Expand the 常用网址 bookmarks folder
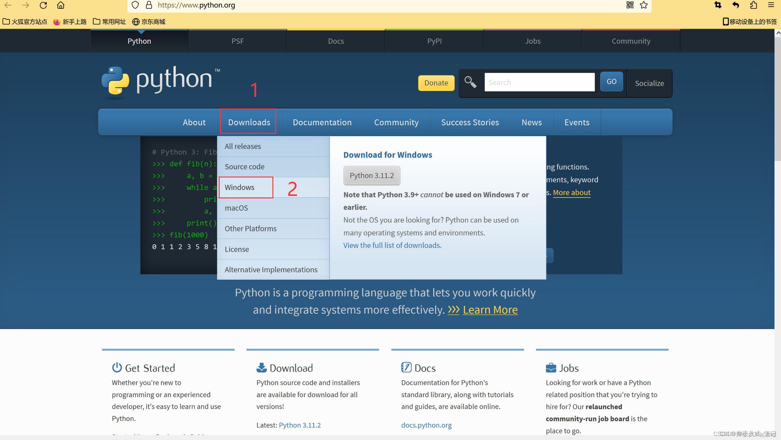Image resolution: width=781 pixels, height=440 pixels. 109,22
